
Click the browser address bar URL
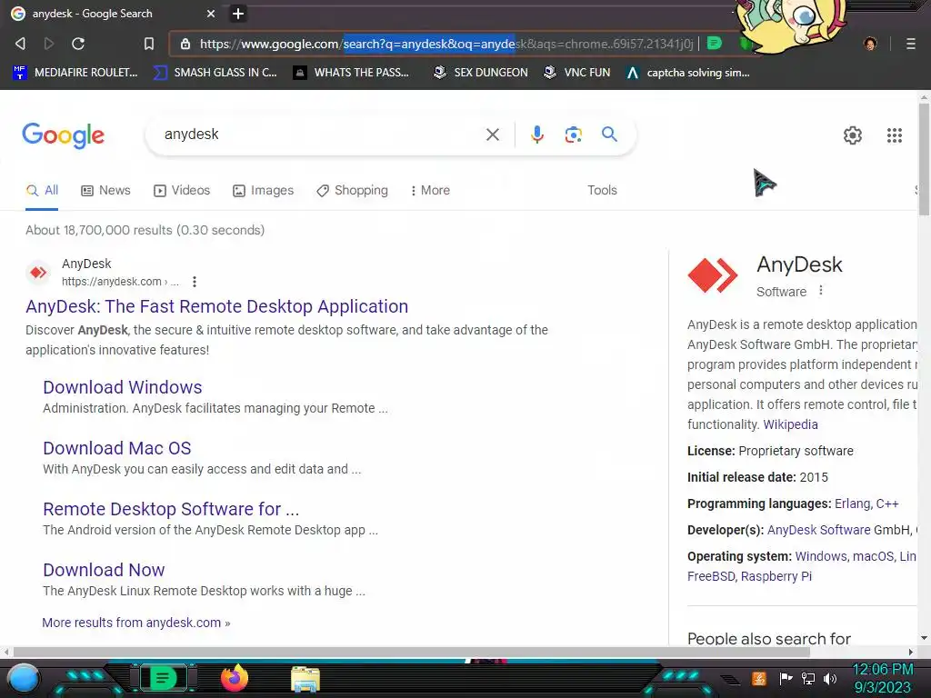[445, 44]
